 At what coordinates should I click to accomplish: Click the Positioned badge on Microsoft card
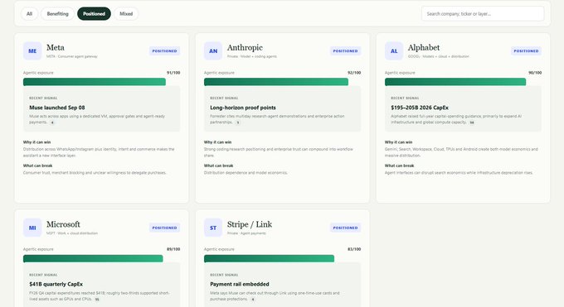click(164, 228)
